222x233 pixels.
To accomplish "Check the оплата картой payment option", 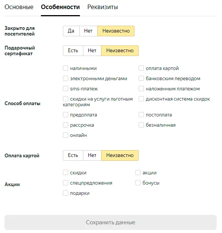I will tap(141, 68).
